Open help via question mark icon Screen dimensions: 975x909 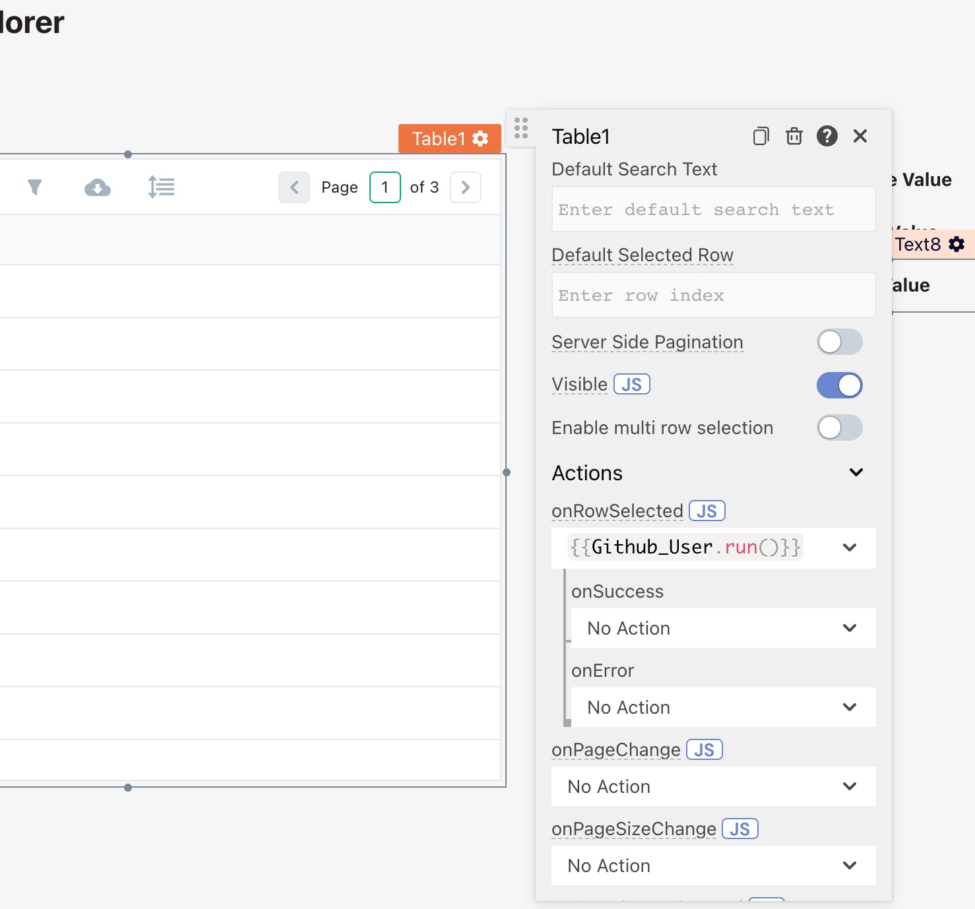827,136
